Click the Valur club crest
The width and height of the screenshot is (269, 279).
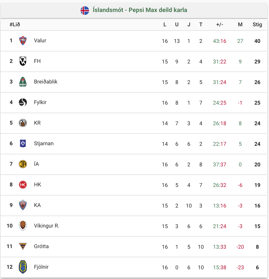coord(23,41)
